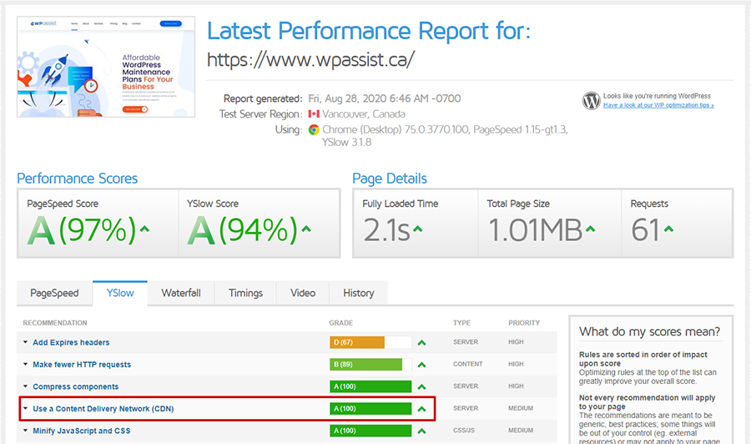Click the Minify JavaScript and CSS link
751x444 pixels.
coord(82,431)
